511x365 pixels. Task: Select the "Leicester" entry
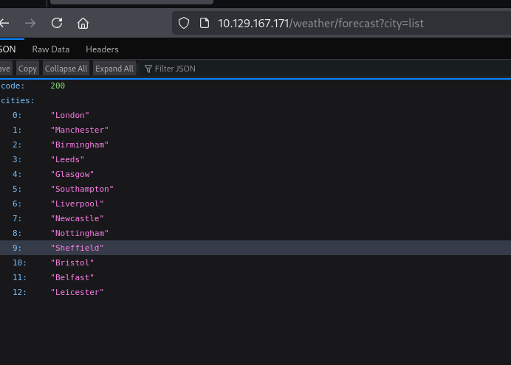(78, 292)
